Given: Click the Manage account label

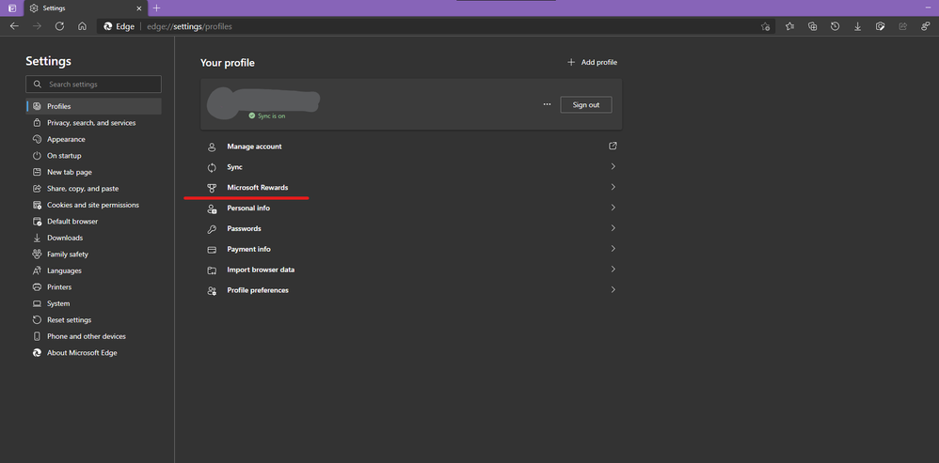Looking at the screenshot, I should tap(254, 147).
